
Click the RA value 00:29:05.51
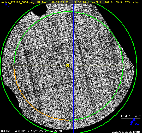[x=60, y=2]
